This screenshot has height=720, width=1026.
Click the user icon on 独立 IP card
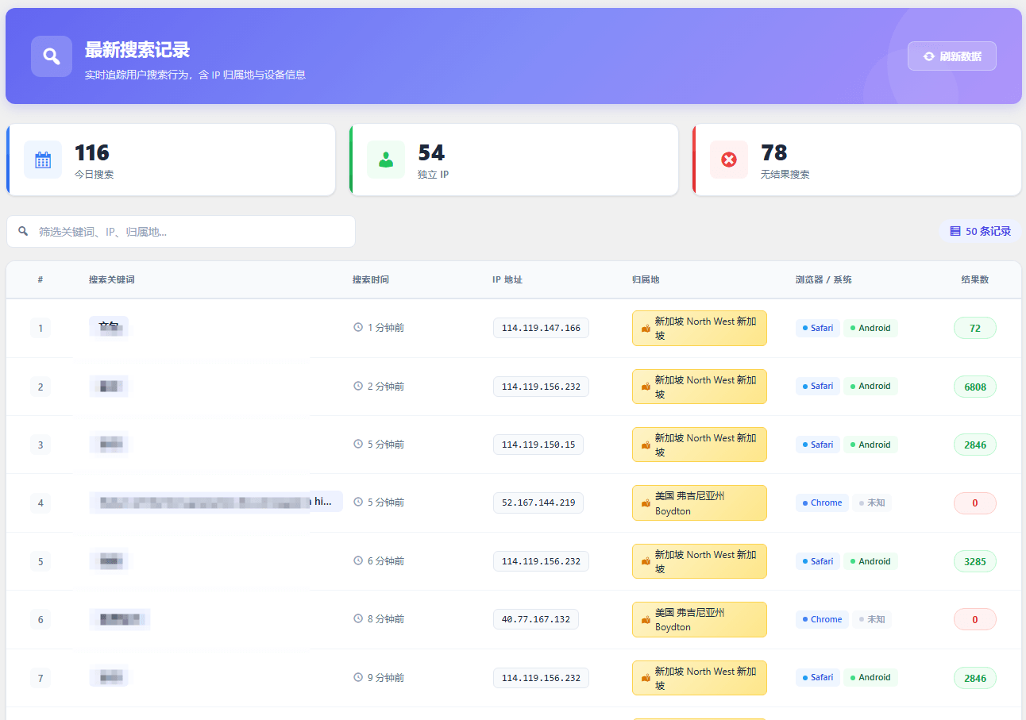(x=386, y=160)
